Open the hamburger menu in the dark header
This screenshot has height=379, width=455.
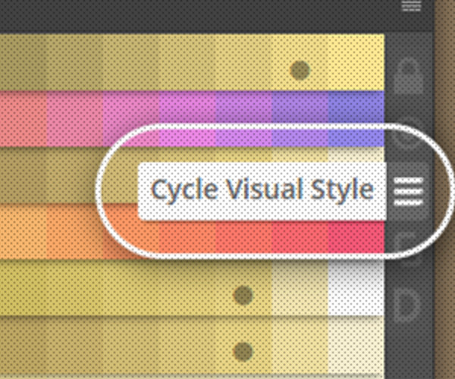point(412,6)
